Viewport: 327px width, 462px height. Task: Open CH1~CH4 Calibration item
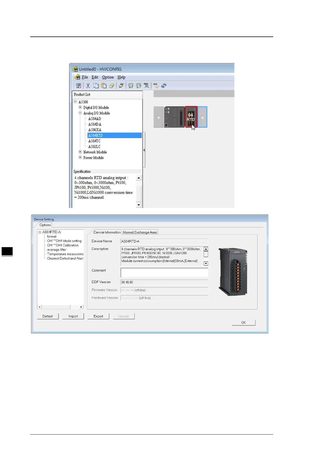click(63, 245)
